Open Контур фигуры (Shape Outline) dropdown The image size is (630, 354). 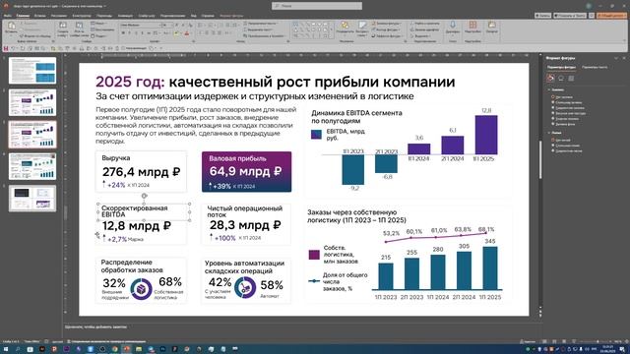tap(385, 29)
